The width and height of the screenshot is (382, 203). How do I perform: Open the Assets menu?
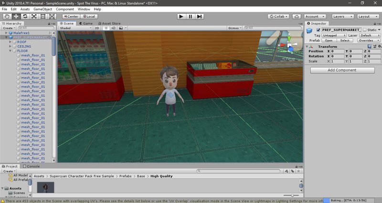point(25,9)
